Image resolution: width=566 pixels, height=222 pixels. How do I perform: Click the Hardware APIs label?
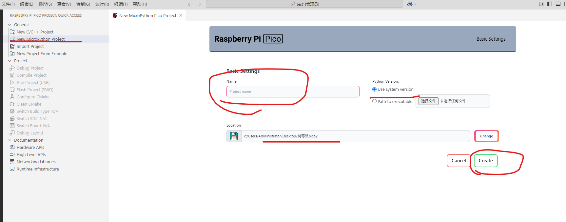[x=30, y=147]
